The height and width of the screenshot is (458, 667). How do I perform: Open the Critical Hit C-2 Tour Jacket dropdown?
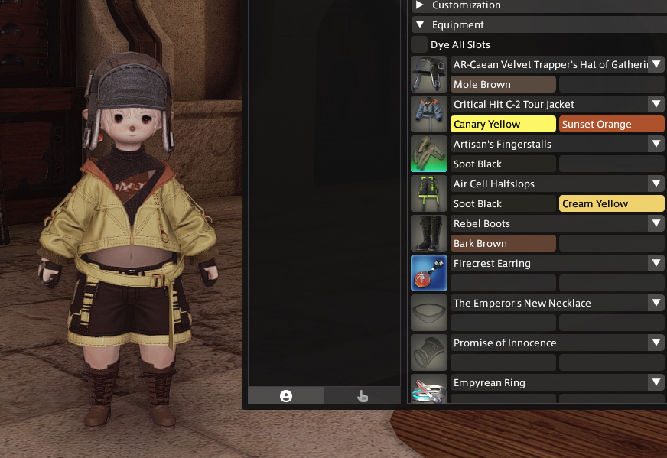coord(656,104)
